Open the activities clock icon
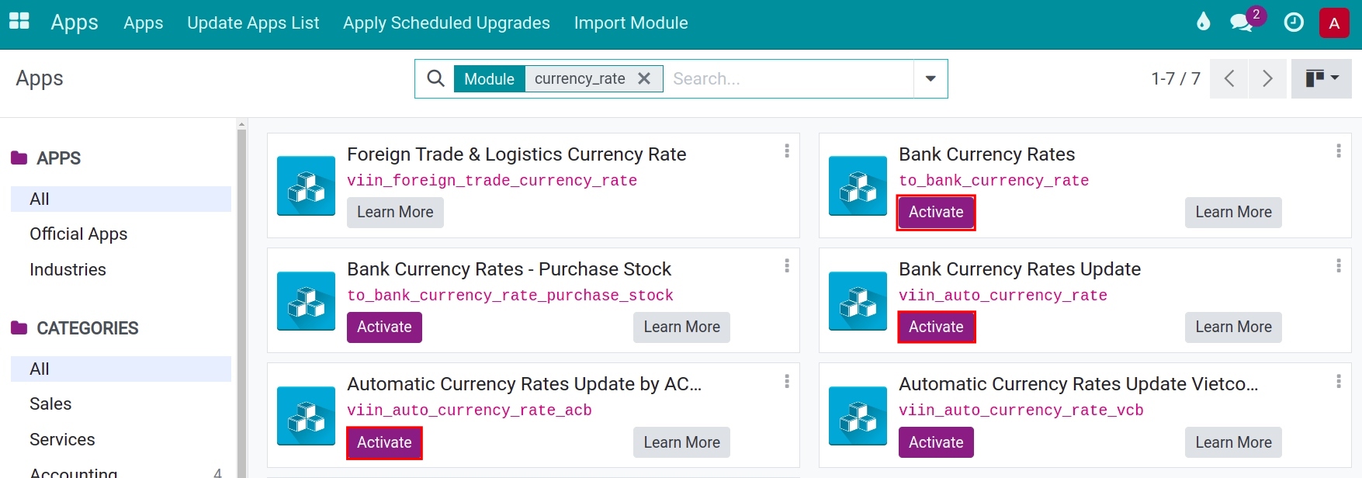 [x=1294, y=23]
